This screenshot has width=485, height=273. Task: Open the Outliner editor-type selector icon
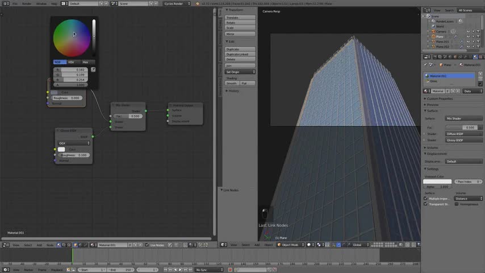[x=427, y=10]
